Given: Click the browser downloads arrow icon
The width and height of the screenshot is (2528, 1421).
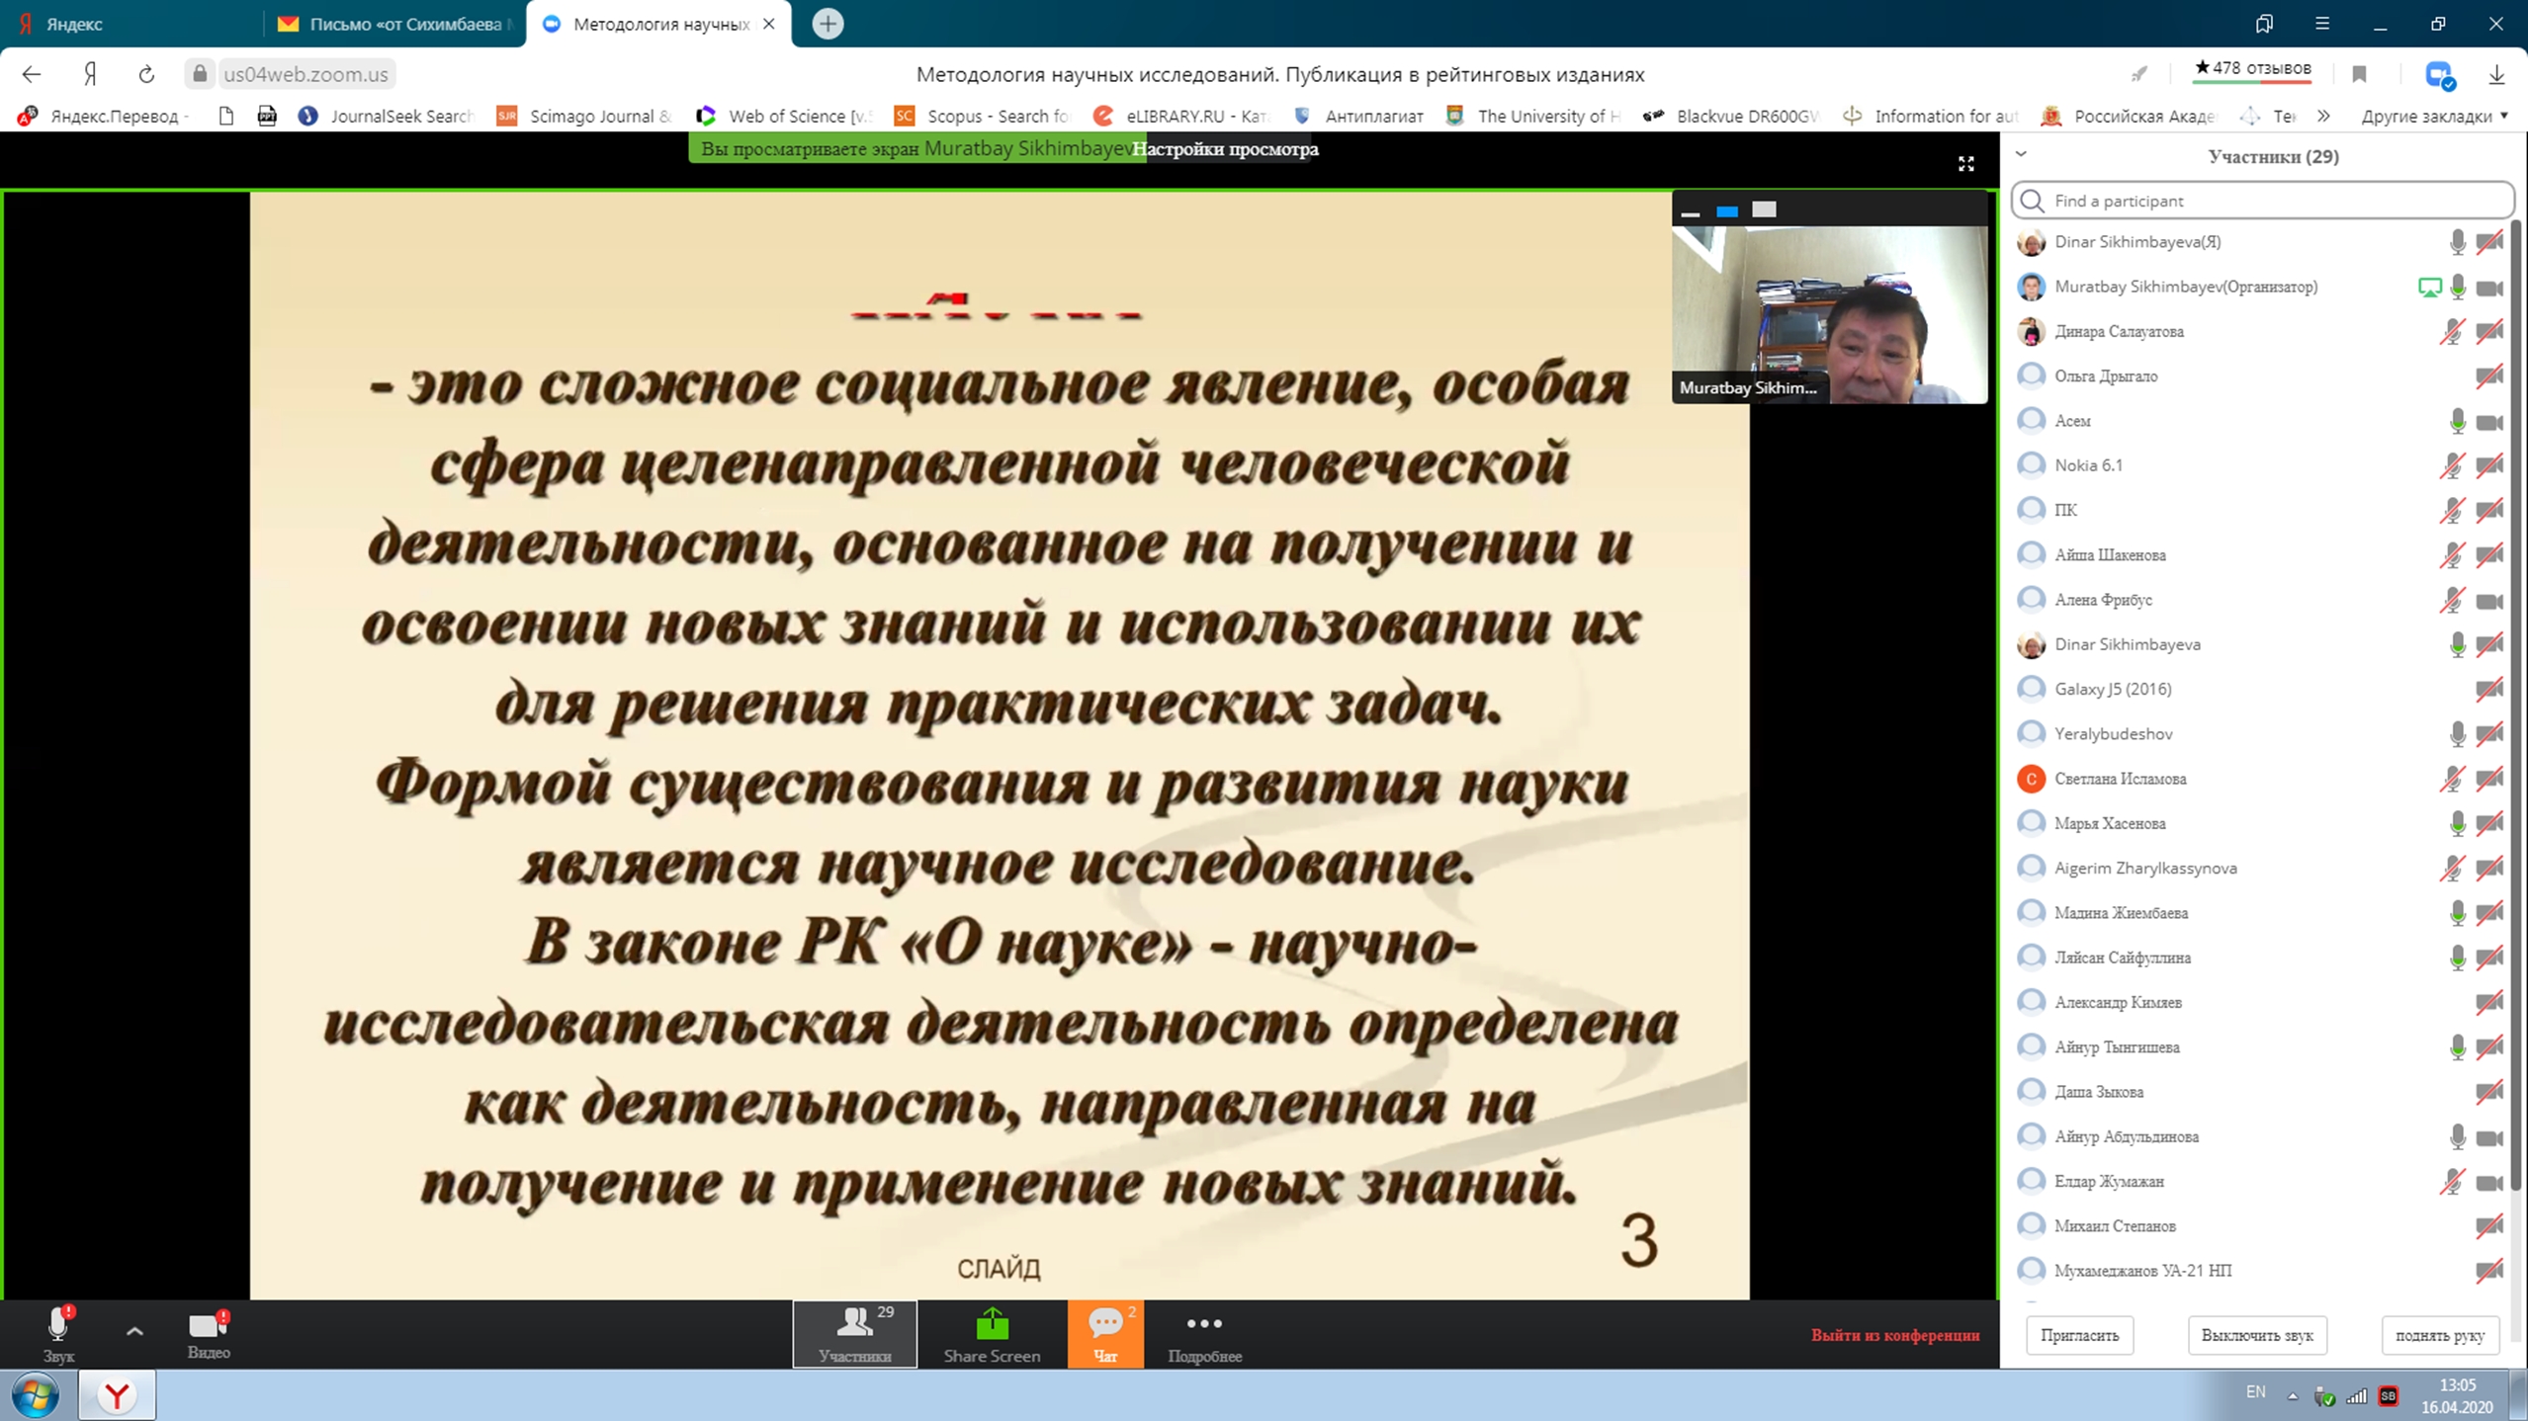Looking at the screenshot, I should [2495, 74].
